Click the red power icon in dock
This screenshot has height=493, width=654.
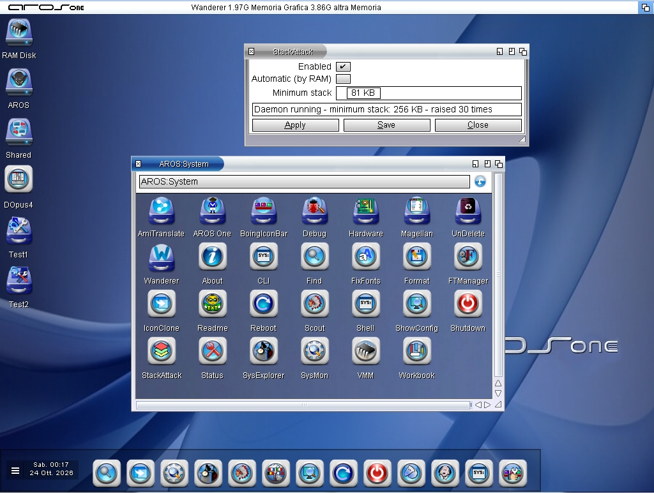pyautogui.click(x=377, y=473)
